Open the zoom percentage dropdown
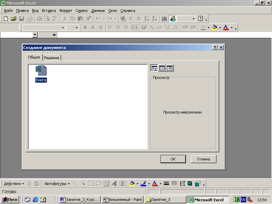 pyautogui.click(x=193, y=19)
